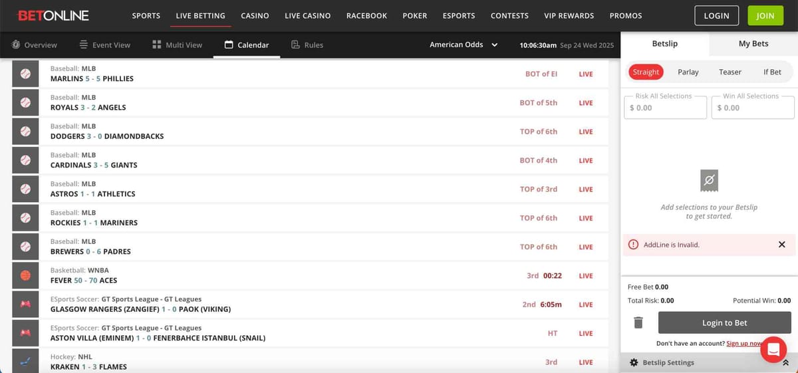Click the Login to Bet button
The width and height of the screenshot is (798, 373).
click(x=725, y=322)
